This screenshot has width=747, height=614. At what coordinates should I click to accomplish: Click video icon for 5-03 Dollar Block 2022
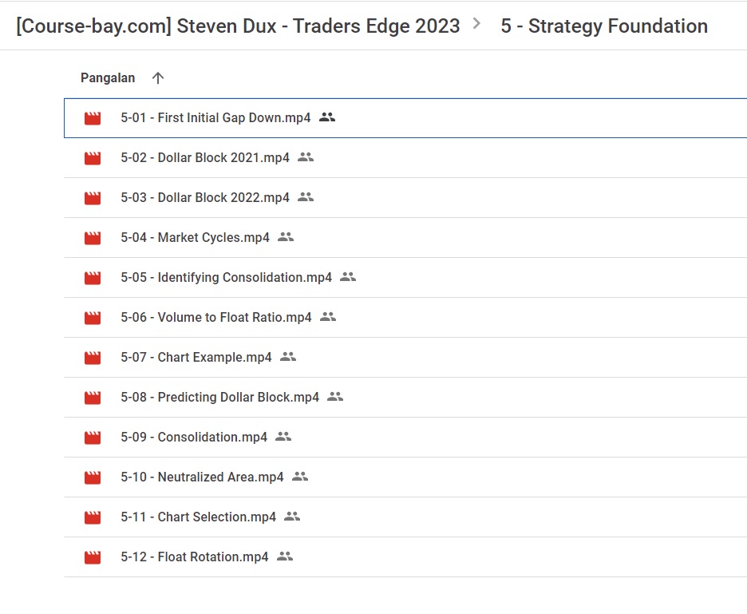tap(93, 198)
